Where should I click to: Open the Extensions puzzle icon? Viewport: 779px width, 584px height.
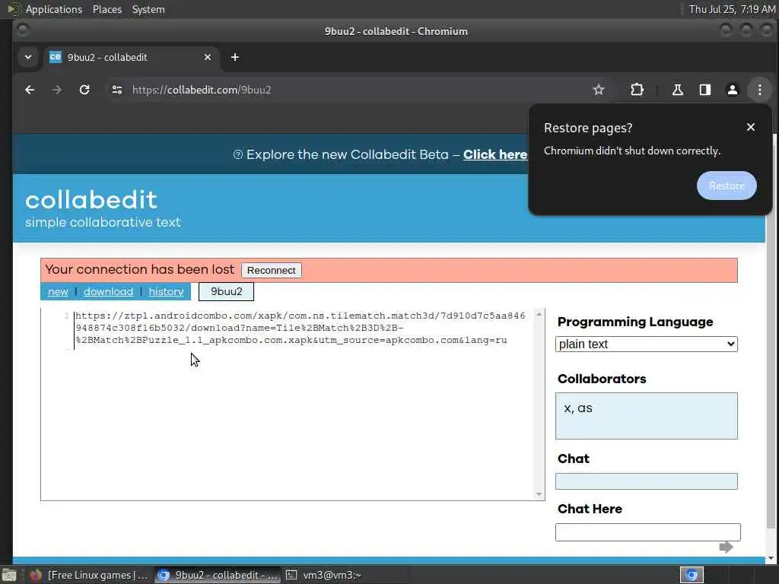point(637,90)
